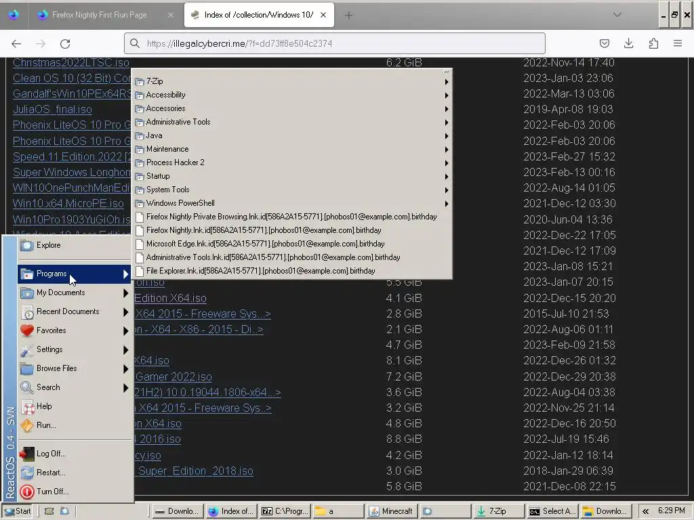Expand System Tools submenu arrow
The height and width of the screenshot is (520, 694).
point(447,190)
